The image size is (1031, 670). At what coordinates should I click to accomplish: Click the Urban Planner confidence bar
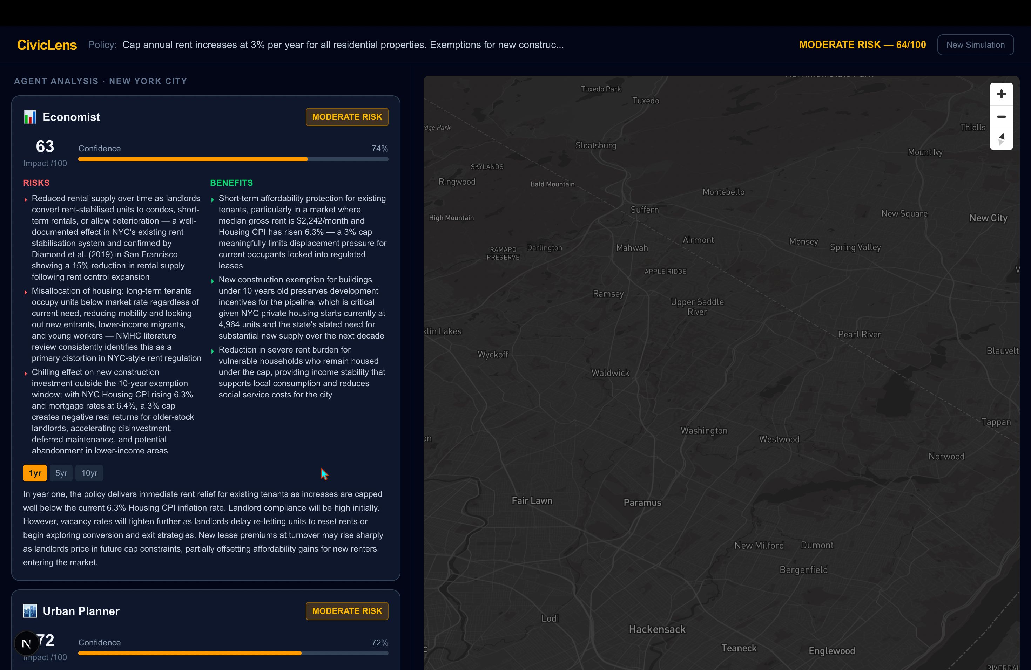point(233,653)
